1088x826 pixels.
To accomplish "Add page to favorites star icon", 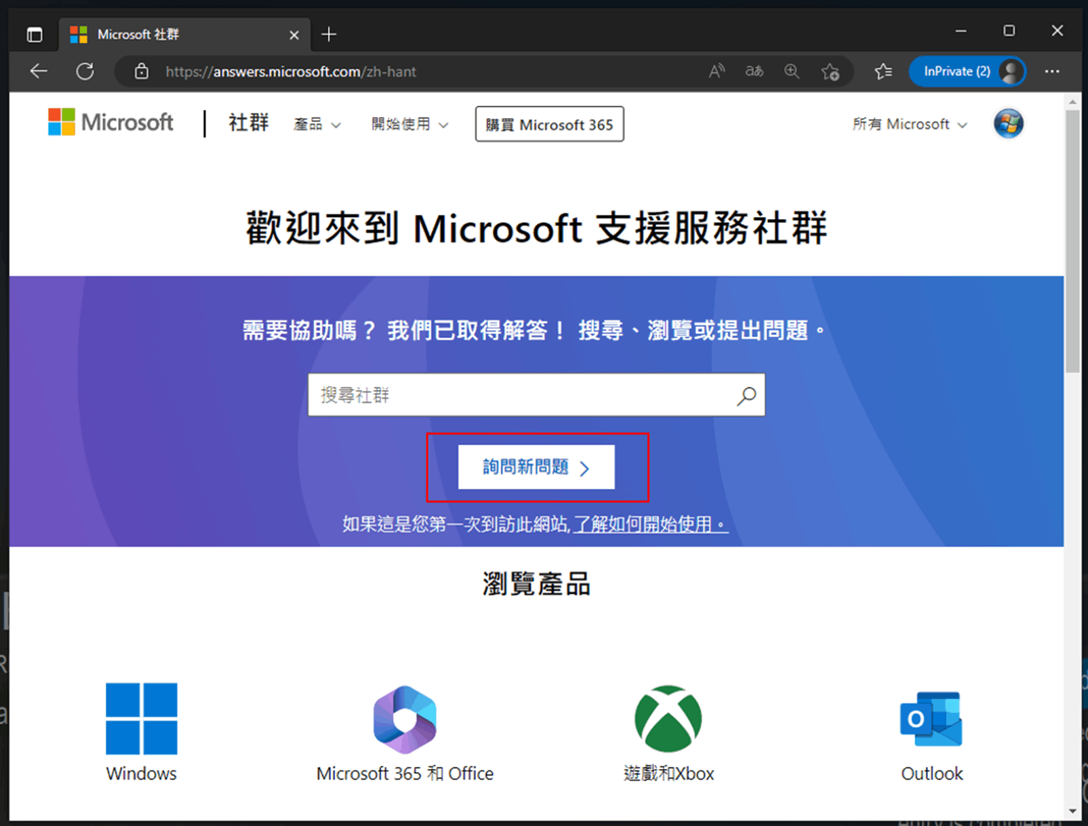I will coord(830,71).
